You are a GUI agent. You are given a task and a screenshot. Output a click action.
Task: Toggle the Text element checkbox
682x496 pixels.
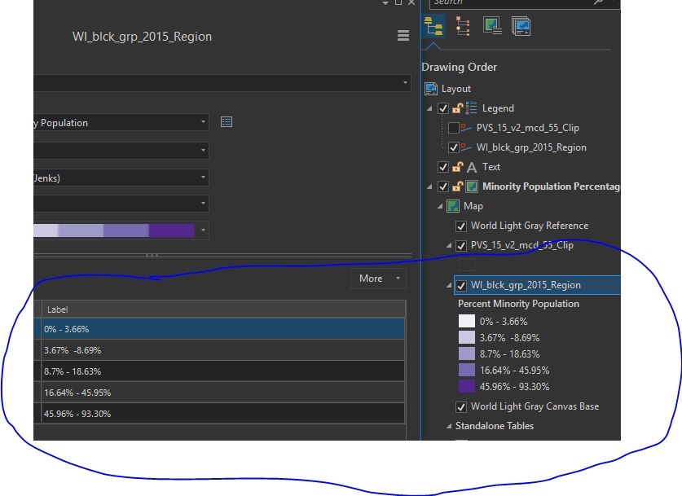[x=443, y=166]
